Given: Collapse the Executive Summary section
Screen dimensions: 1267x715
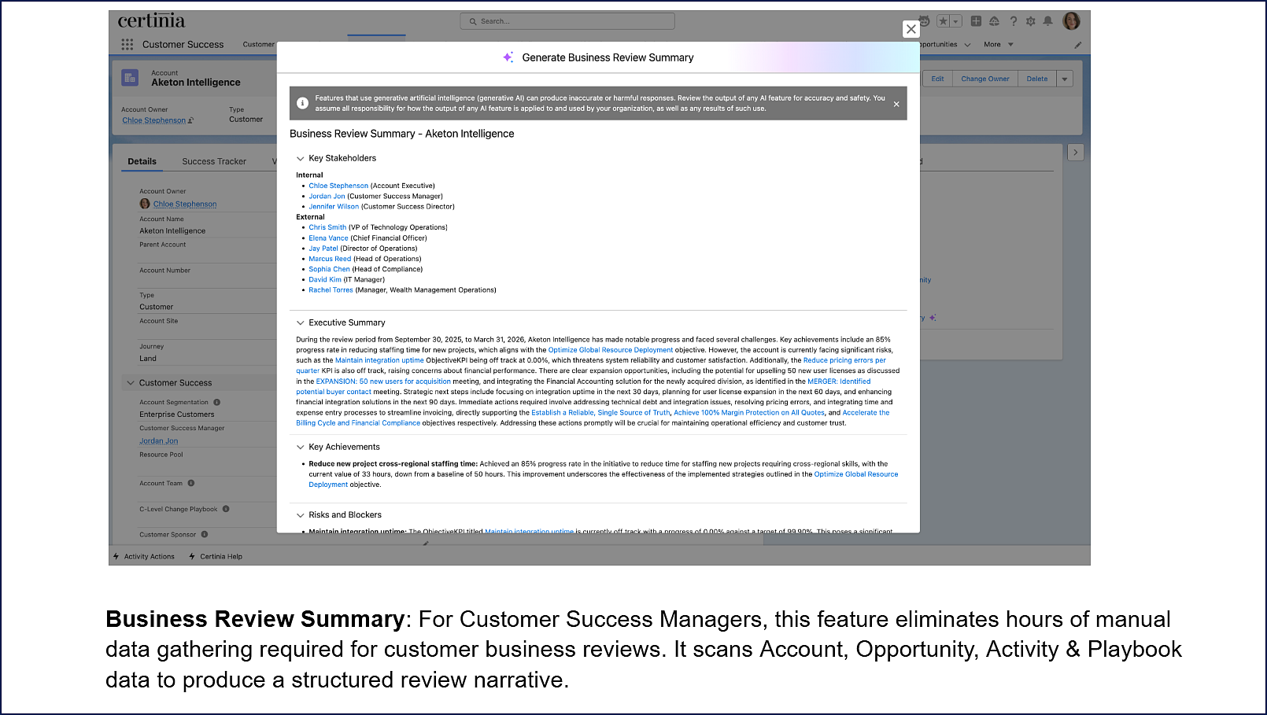Looking at the screenshot, I should tap(300, 322).
